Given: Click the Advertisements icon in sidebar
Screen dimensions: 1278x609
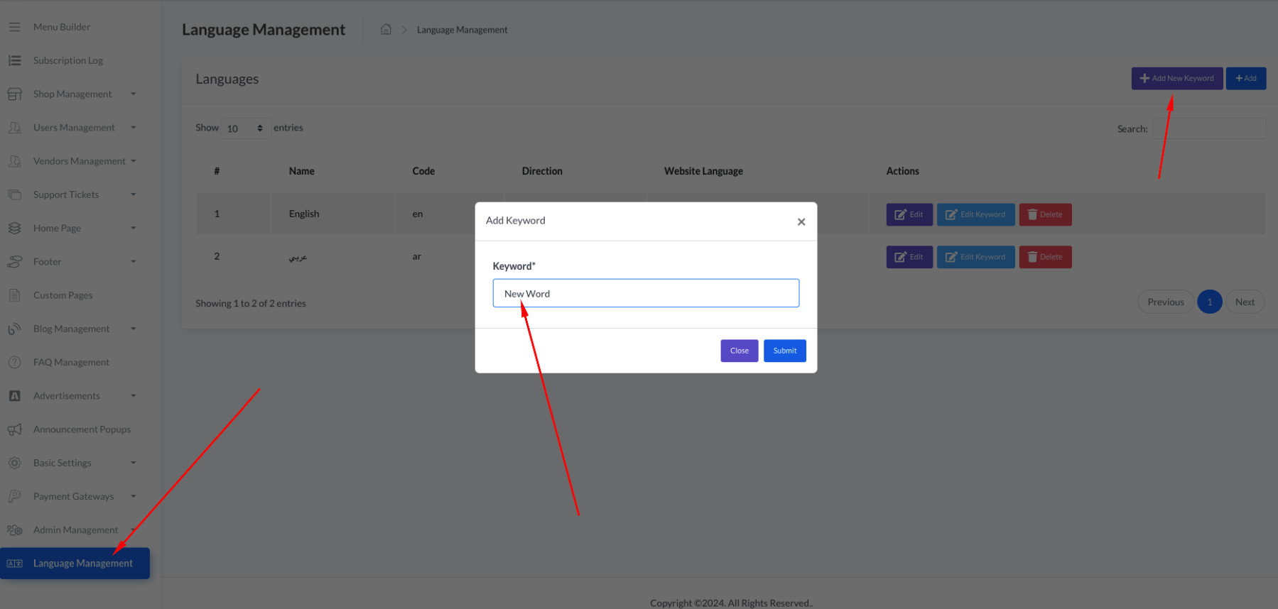Looking at the screenshot, I should click(x=14, y=396).
